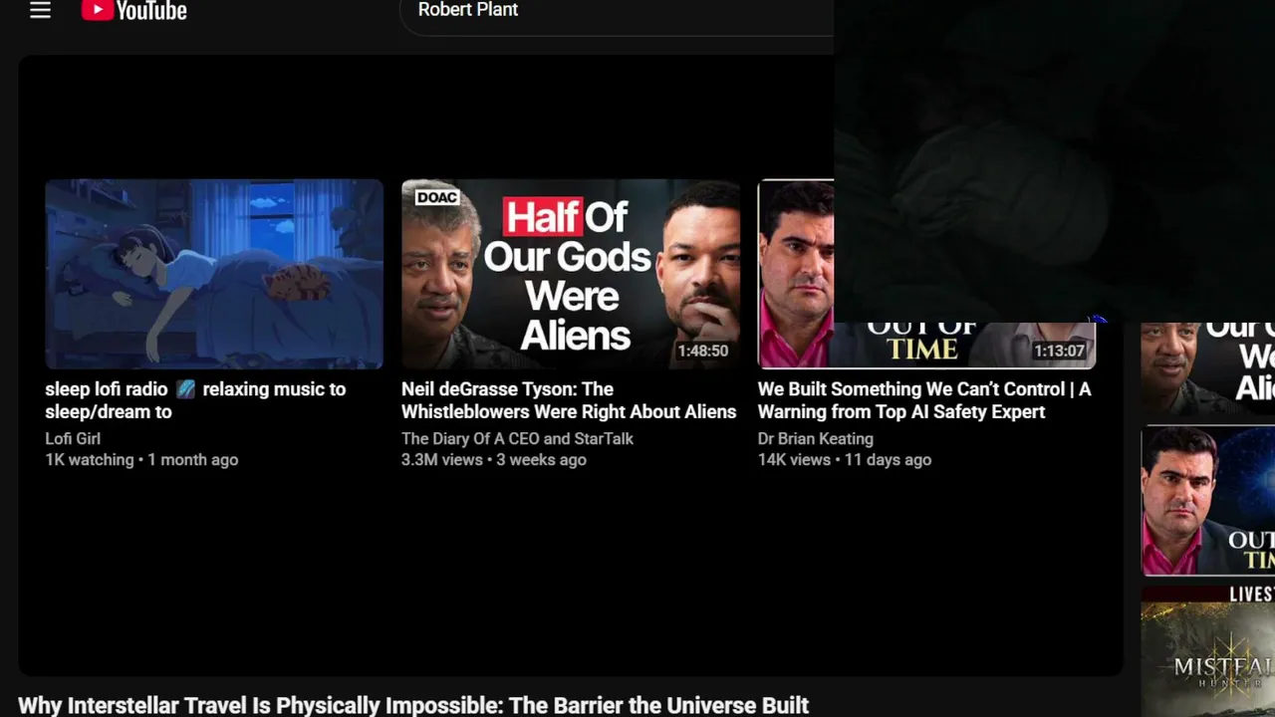Open We Built Something We Can't Control title
Viewport: 1275px width, 717px height.
click(x=924, y=400)
